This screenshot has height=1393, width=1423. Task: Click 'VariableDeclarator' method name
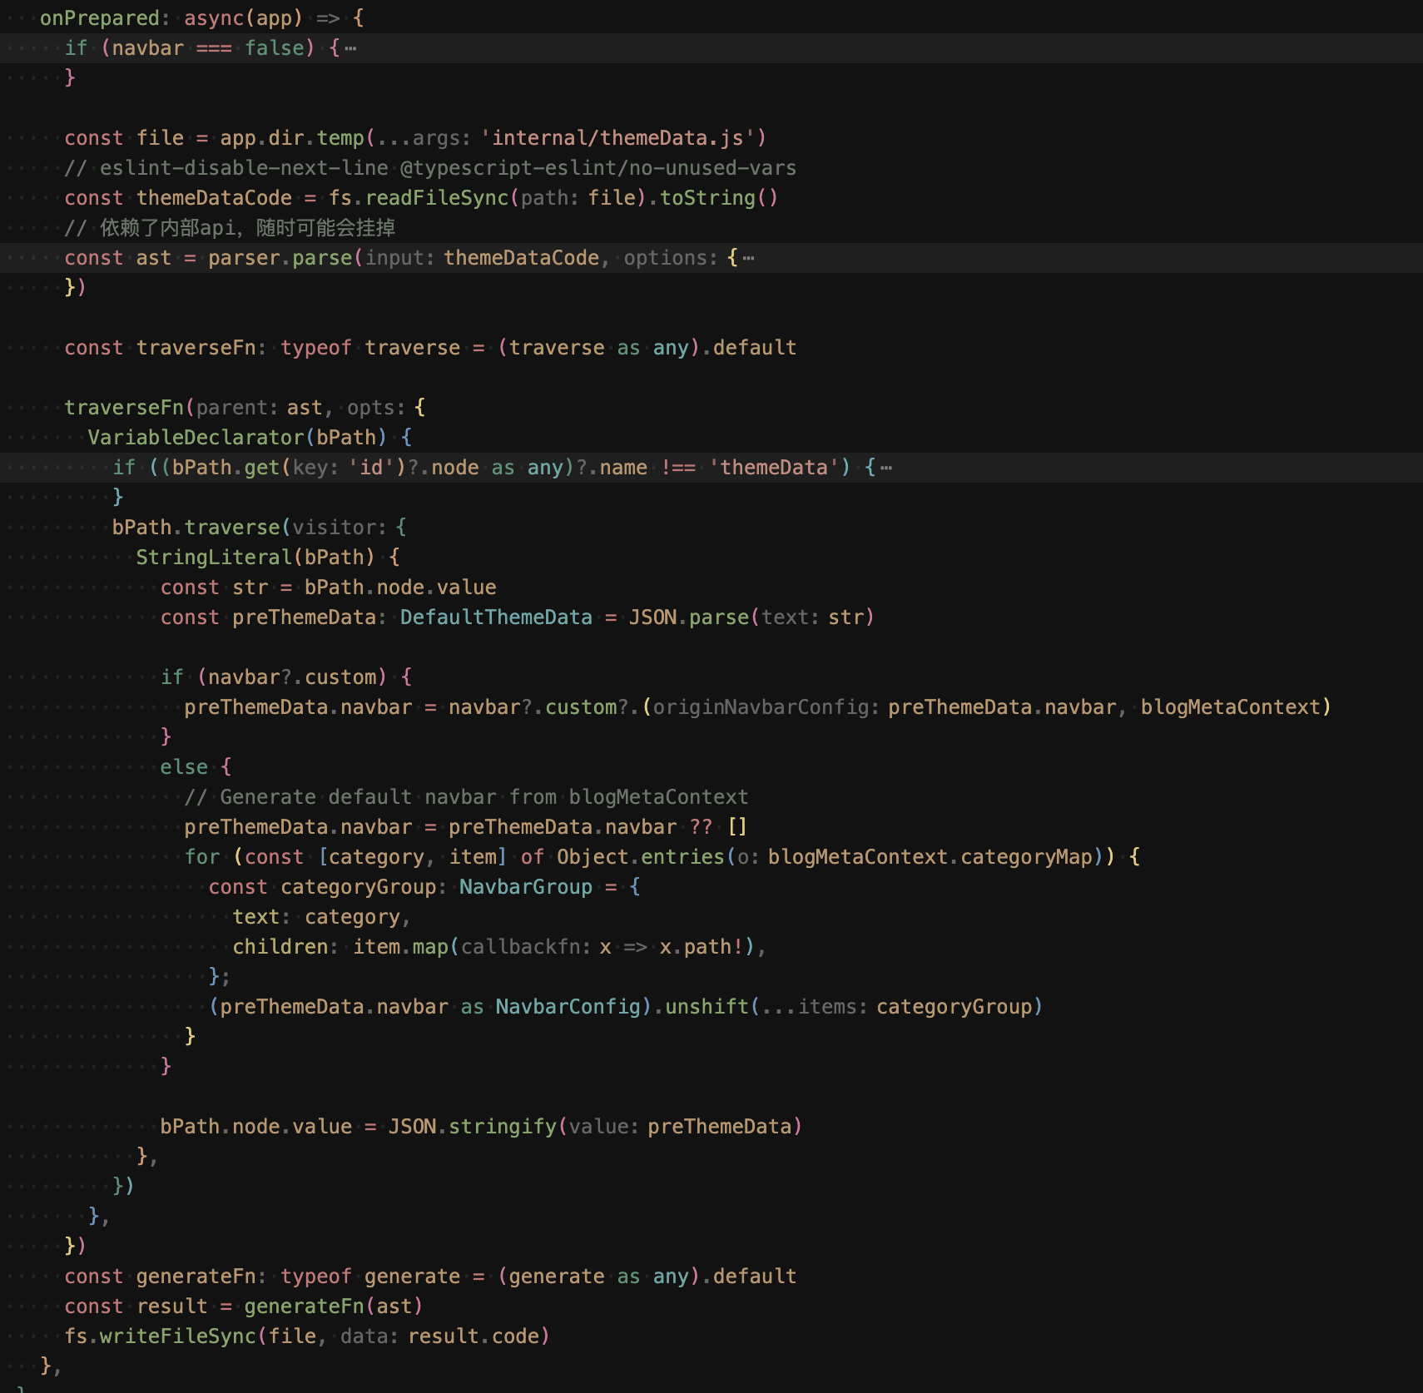(196, 438)
